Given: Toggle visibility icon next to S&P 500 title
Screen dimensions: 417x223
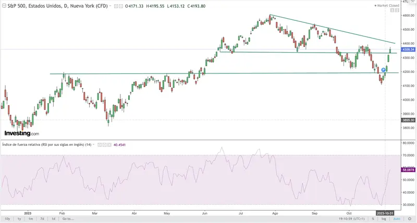Looking at the screenshot, I should [116, 6].
